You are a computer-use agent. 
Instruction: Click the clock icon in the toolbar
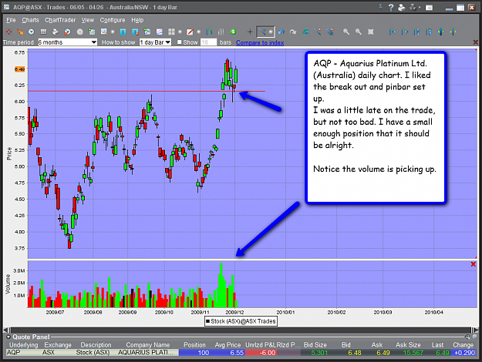tap(31, 32)
